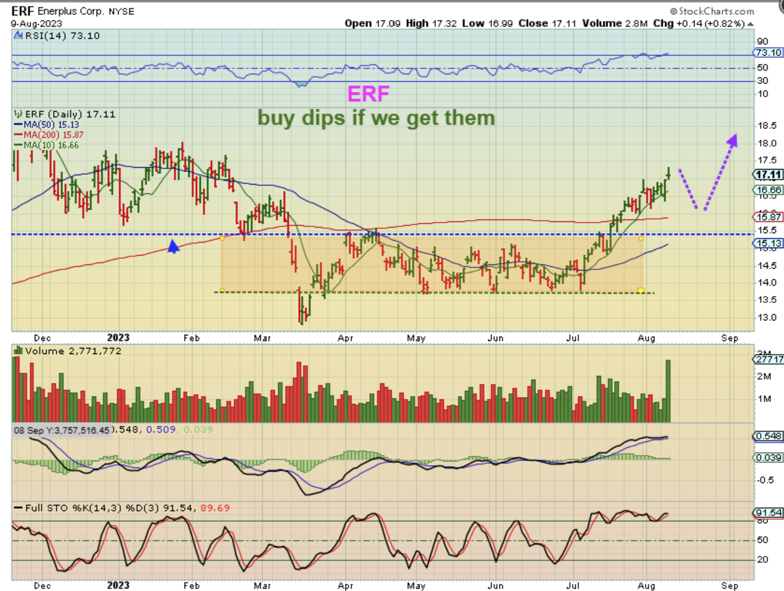Click the 91.54 stochastic tag on right axis
Image resolution: width=784 pixels, height=591 pixels.
click(768, 513)
